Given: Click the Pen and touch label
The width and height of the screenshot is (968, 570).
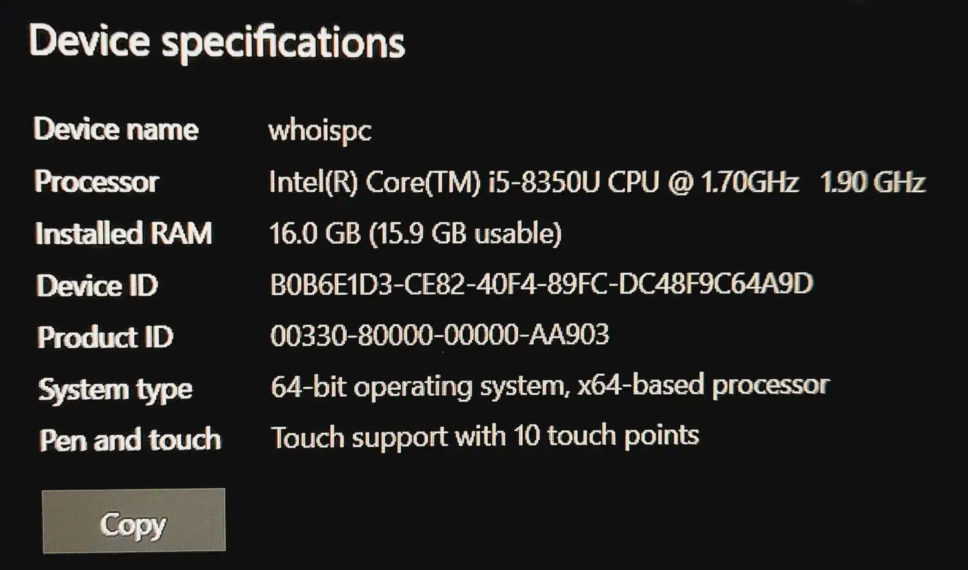Looking at the screenshot, I should [130, 440].
